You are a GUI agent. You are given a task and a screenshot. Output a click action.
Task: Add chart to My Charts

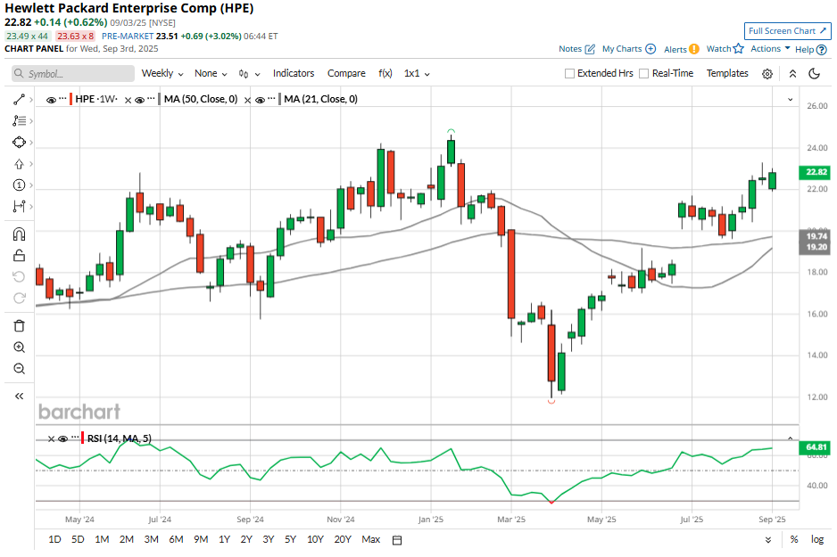(x=629, y=49)
